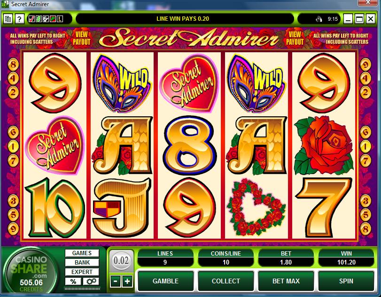
Task: Switch to EXPERT mode
Action: pyautogui.click(x=82, y=272)
